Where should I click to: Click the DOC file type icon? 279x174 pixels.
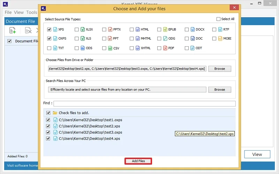tap(193, 38)
